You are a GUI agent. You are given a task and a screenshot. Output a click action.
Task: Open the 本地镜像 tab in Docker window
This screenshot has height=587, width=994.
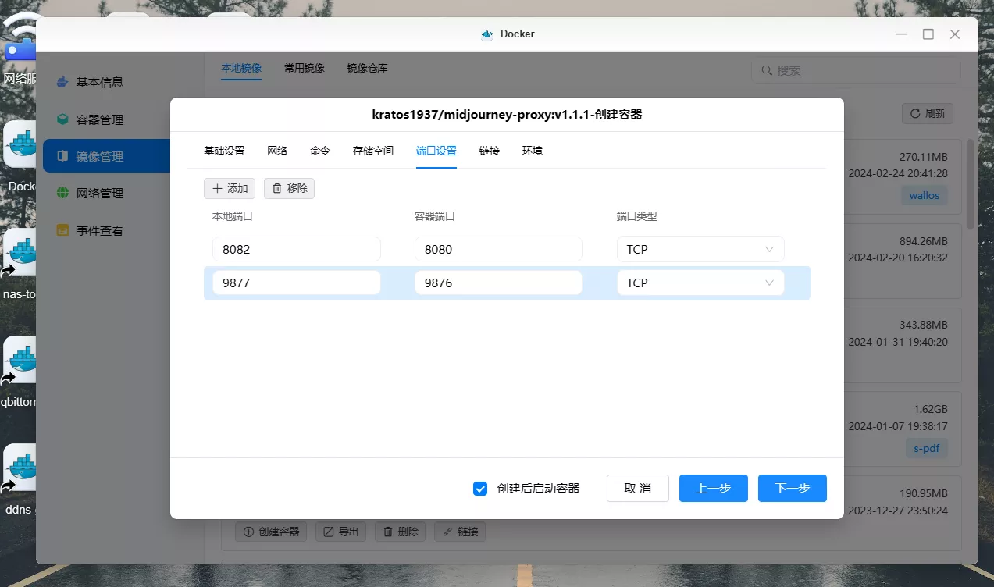point(241,69)
